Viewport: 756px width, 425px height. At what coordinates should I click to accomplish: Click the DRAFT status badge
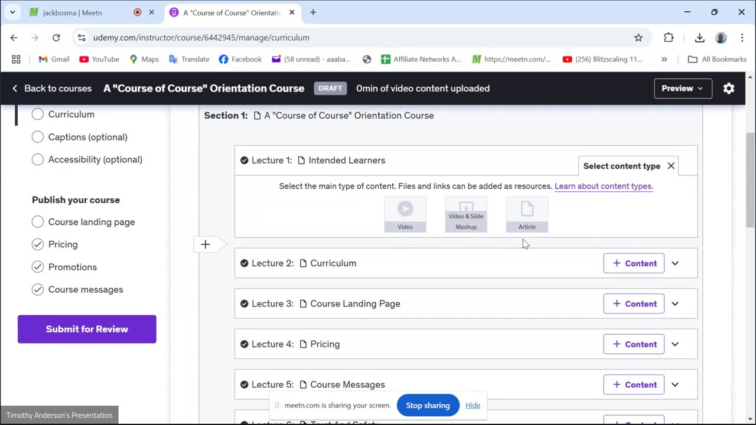(330, 89)
